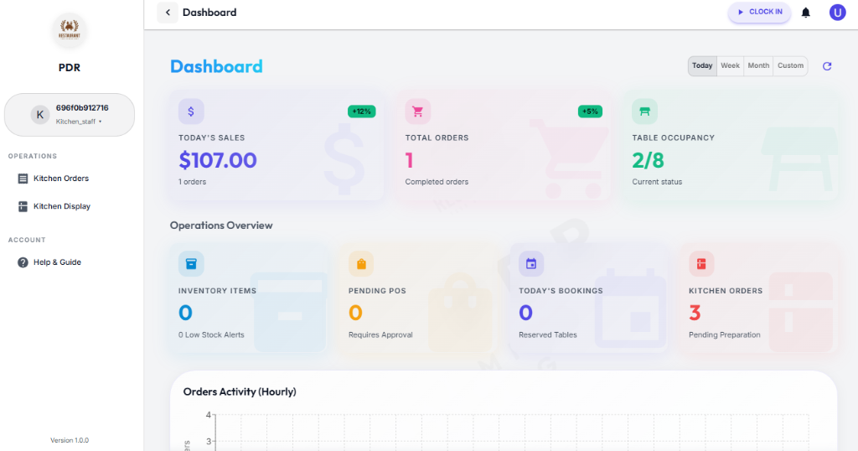858x451 pixels.
Task: Click the Pending POs bag icon
Action: click(x=361, y=264)
